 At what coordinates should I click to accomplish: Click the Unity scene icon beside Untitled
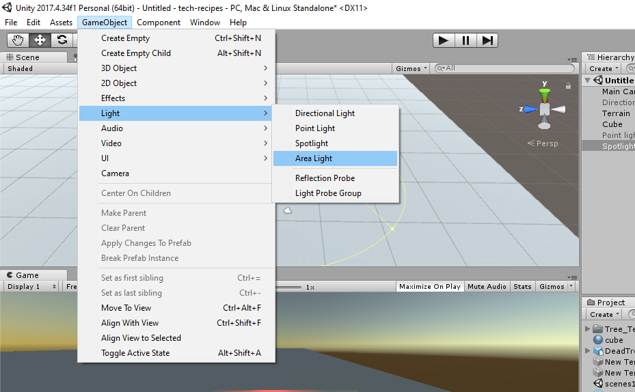point(598,80)
